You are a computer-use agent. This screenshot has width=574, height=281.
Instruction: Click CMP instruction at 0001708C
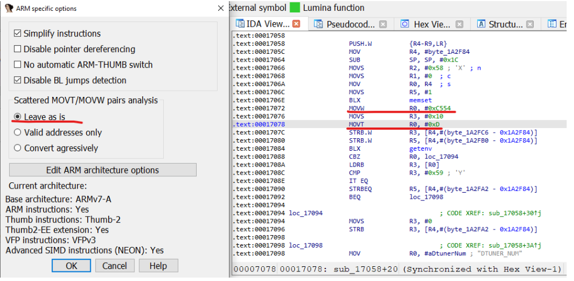coord(355,173)
